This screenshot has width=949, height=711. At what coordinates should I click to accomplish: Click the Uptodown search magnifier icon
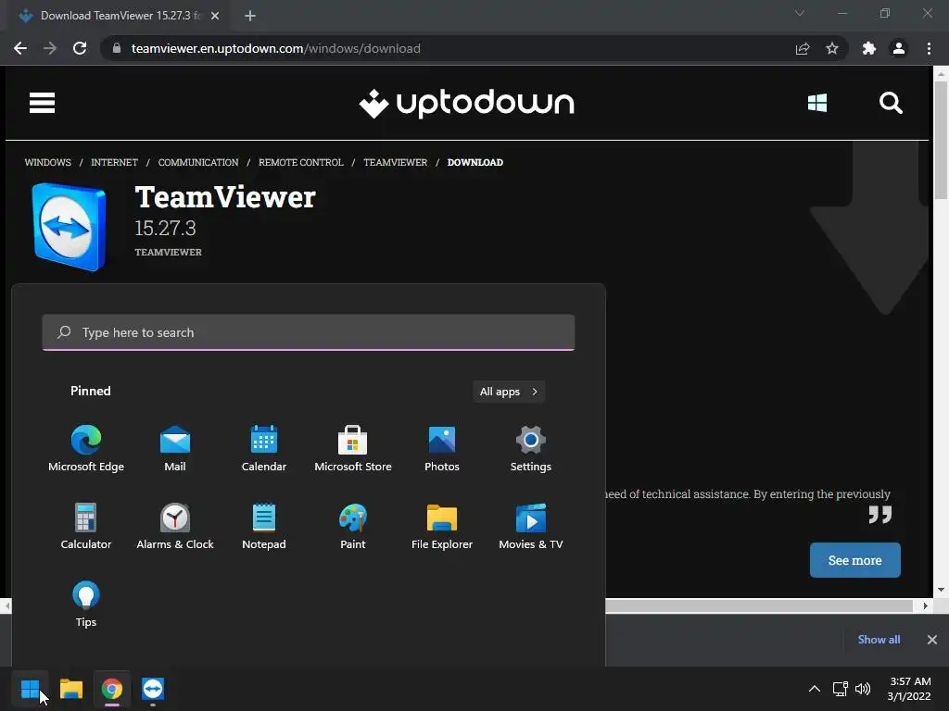coord(891,103)
